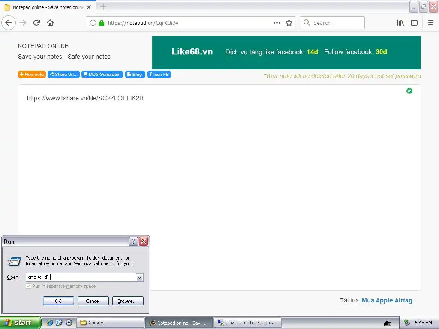Cancel the Run dialog
This screenshot has height=329, width=439.
tap(93, 301)
